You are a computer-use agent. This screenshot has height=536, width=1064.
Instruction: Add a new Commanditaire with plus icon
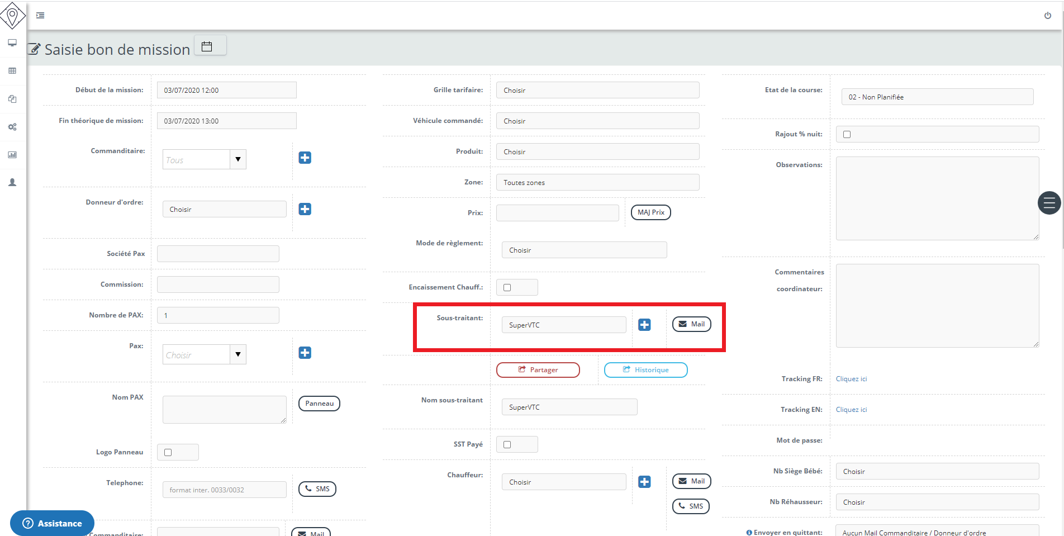click(305, 158)
